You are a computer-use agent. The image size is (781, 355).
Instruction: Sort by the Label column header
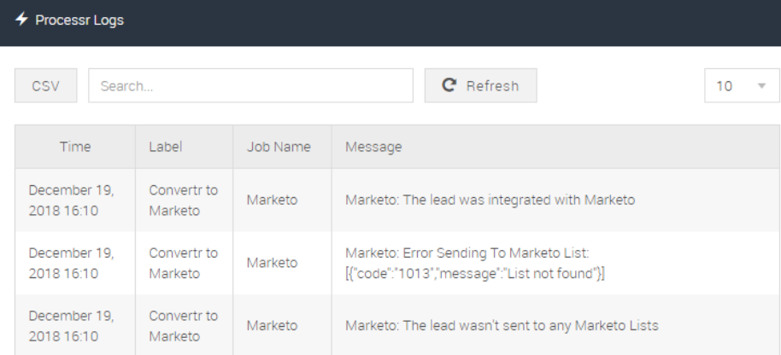click(166, 147)
